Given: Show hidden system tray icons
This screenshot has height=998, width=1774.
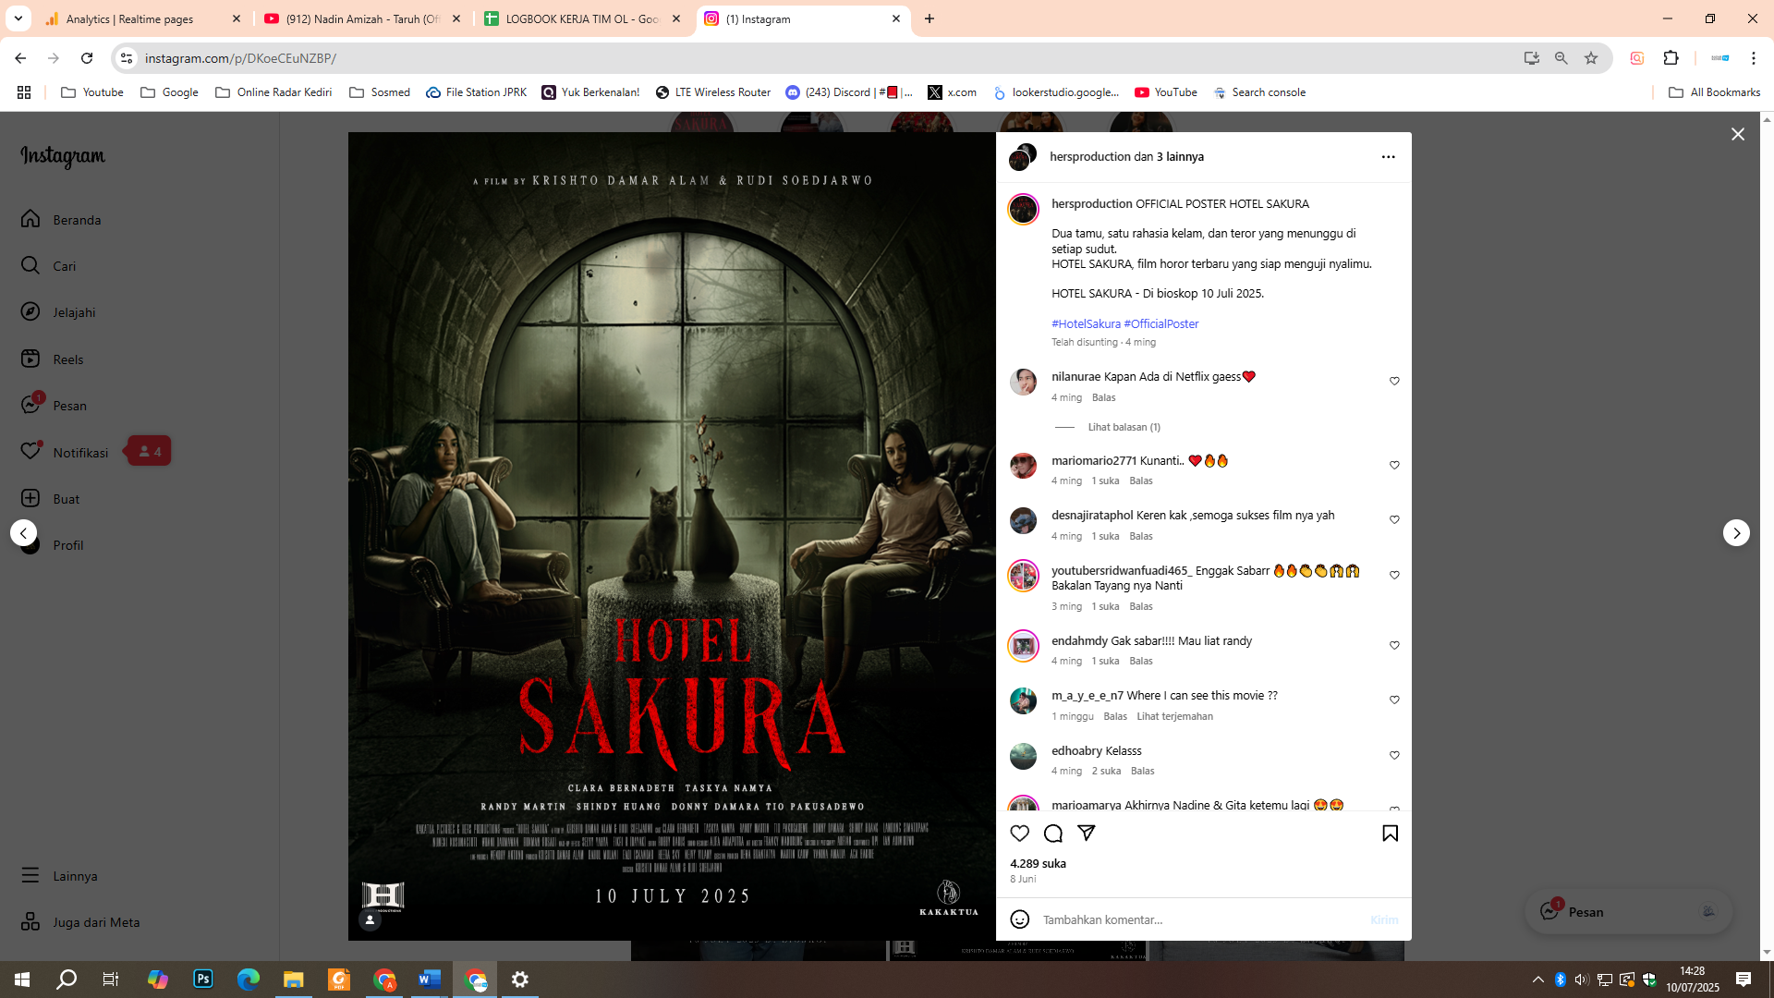Looking at the screenshot, I should (x=1537, y=980).
